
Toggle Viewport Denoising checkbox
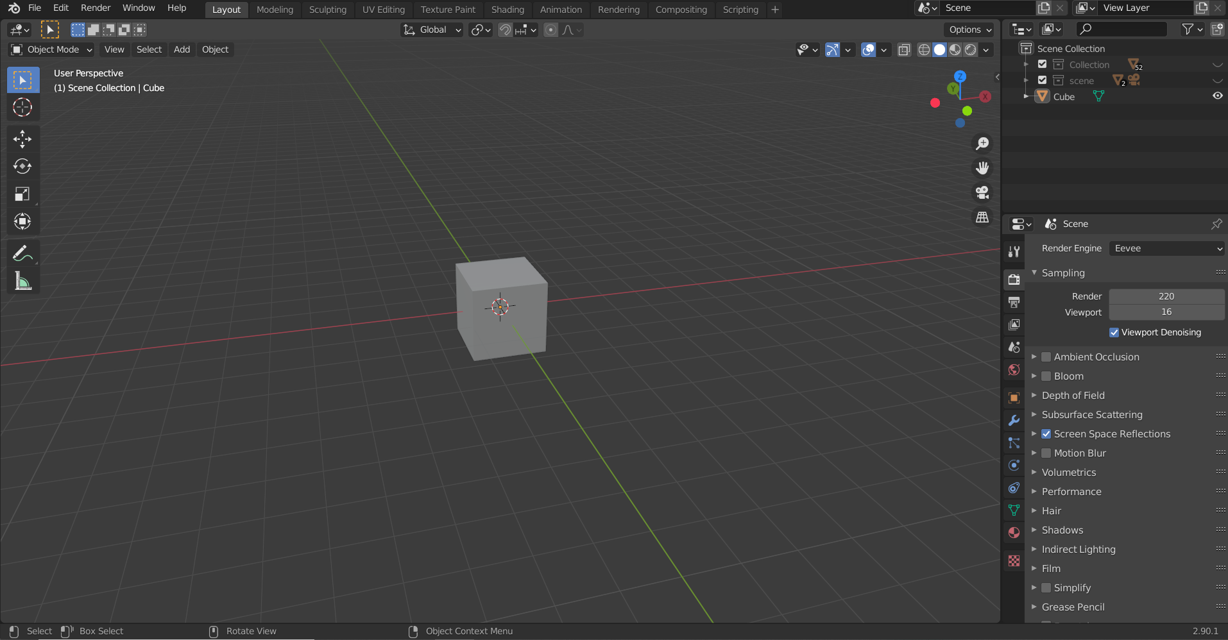(1114, 332)
